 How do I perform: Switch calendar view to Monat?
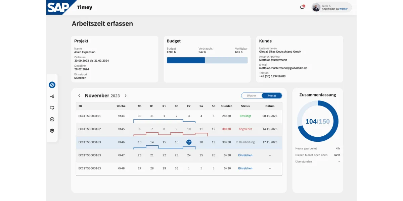coord(272,95)
